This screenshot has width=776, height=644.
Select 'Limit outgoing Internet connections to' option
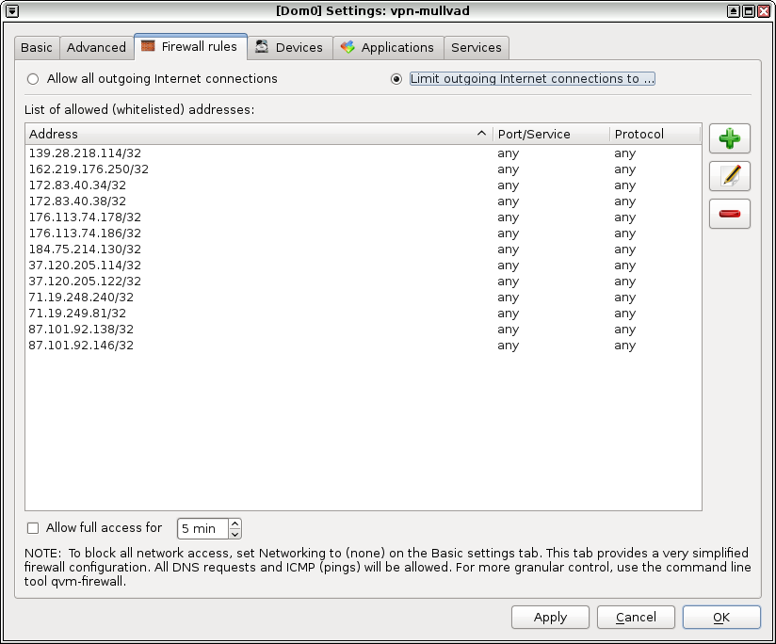[396, 79]
